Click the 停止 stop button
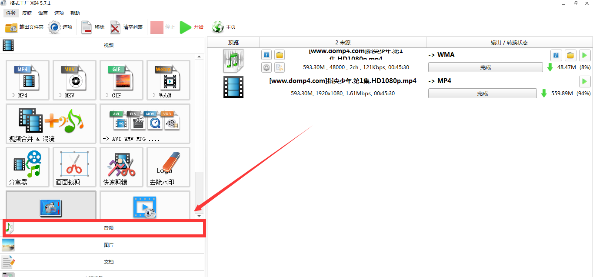The image size is (593, 277). (x=163, y=27)
